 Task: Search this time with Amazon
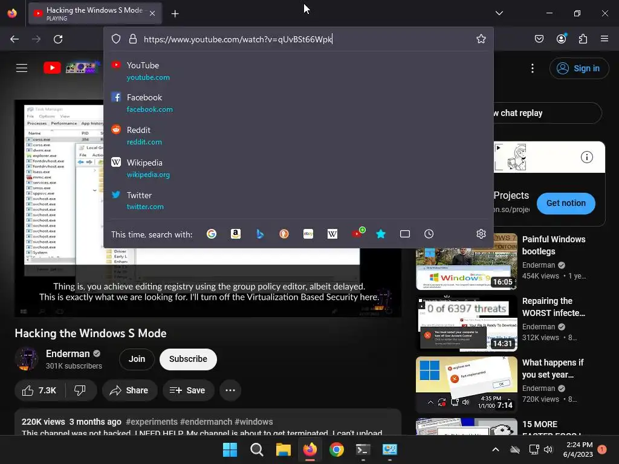[x=236, y=234]
